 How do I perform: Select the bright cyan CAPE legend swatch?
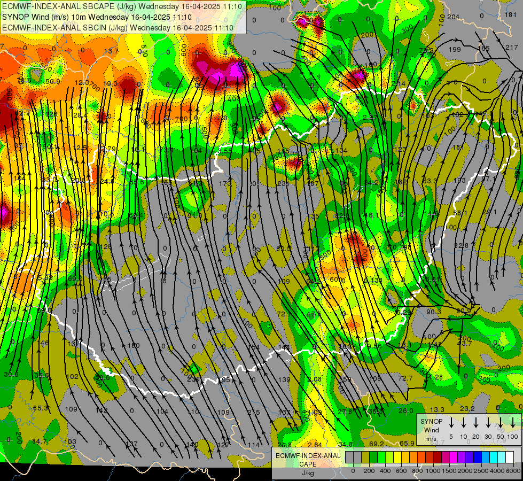click(x=493, y=457)
